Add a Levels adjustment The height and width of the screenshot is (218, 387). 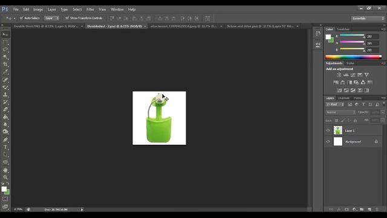point(346,74)
